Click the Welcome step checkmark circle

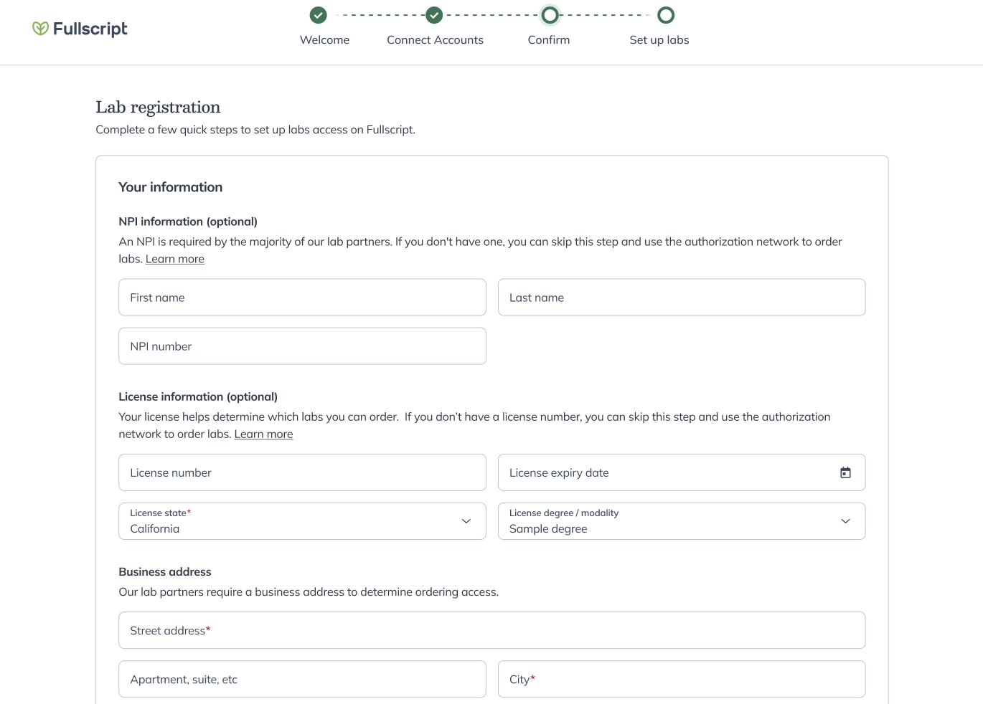pyautogui.click(x=318, y=15)
